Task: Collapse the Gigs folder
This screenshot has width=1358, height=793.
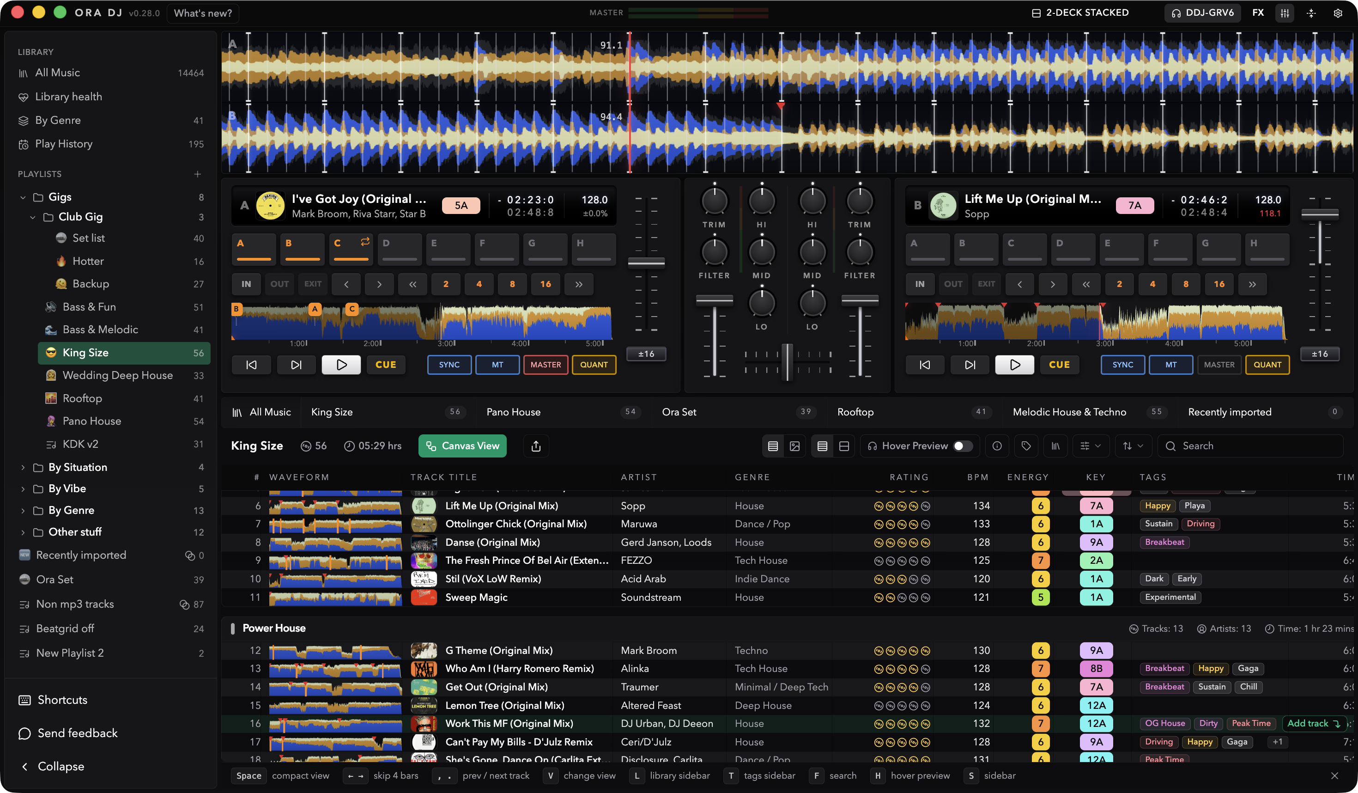Action: [x=23, y=197]
